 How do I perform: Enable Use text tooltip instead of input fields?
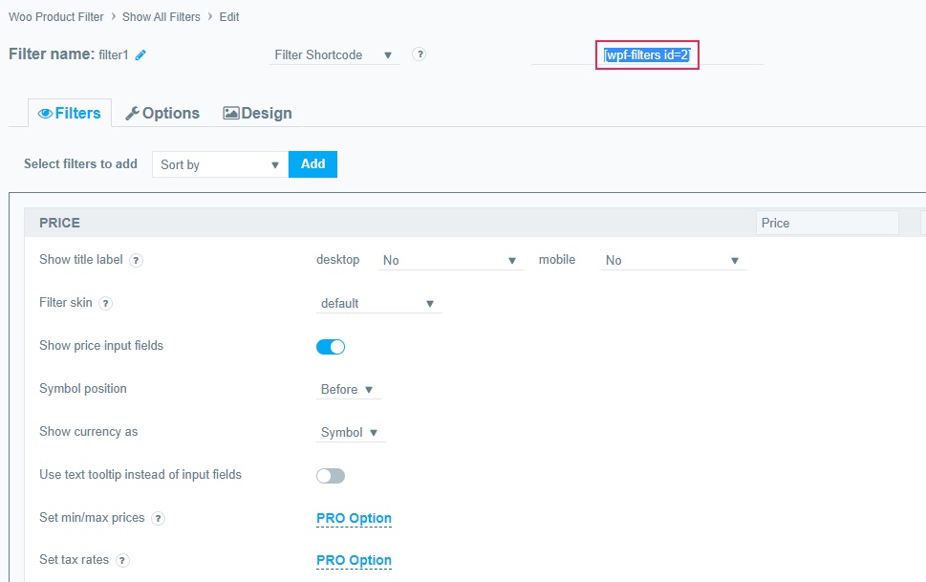[331, 476]
